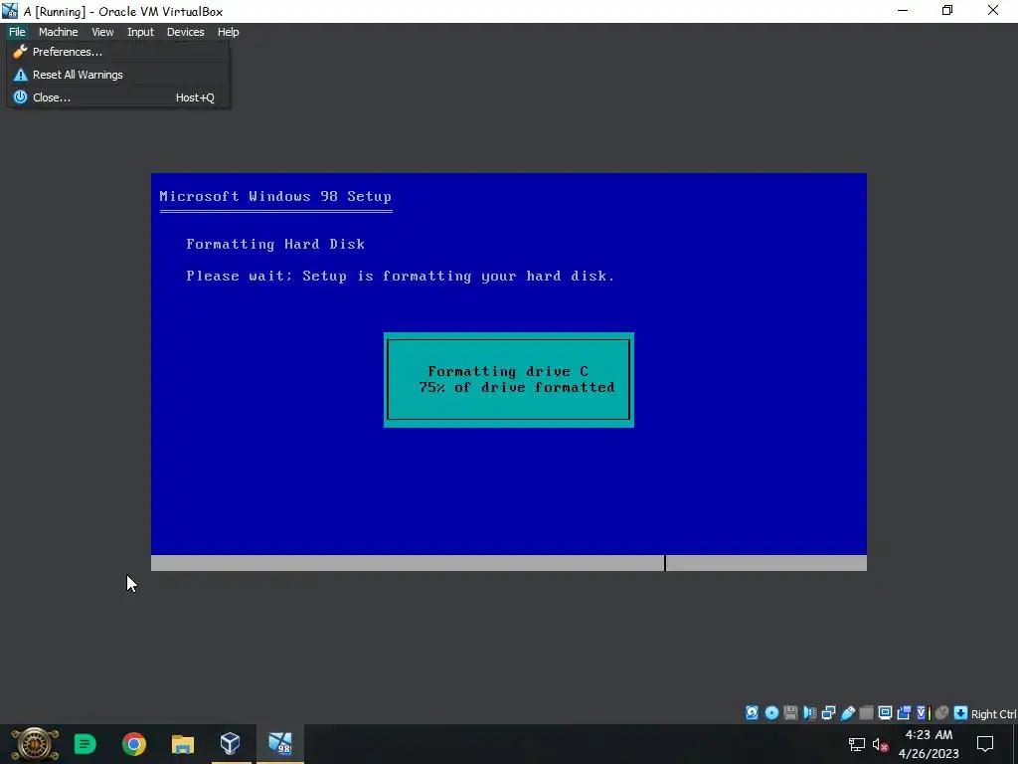Screen dimensions: 1018x764
Task: Click the display settings status icon
Action: tap(885, 713)
